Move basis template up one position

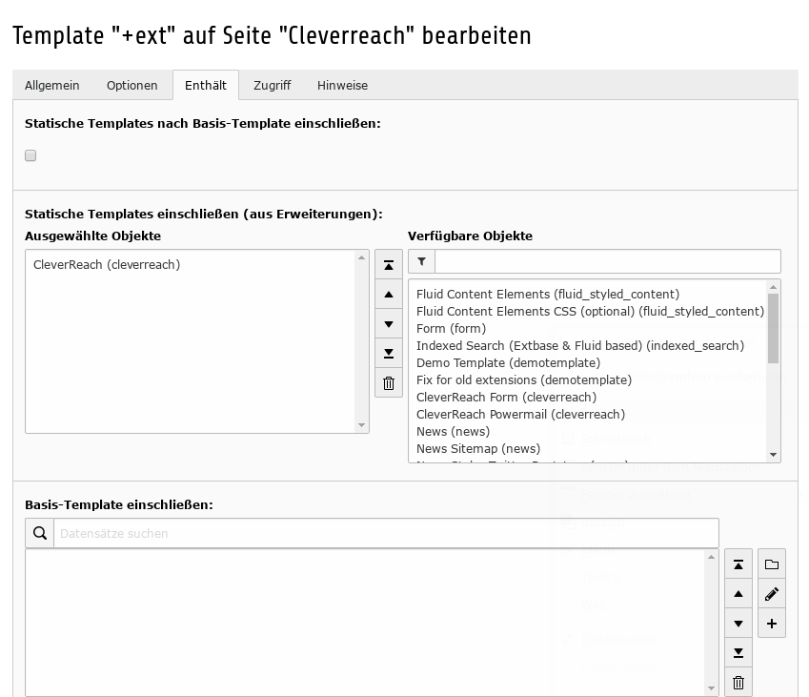[x=738, y=594]
